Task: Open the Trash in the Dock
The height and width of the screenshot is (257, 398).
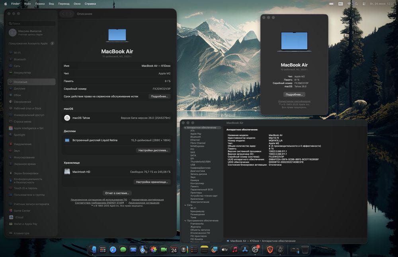Action: point(305,249)
